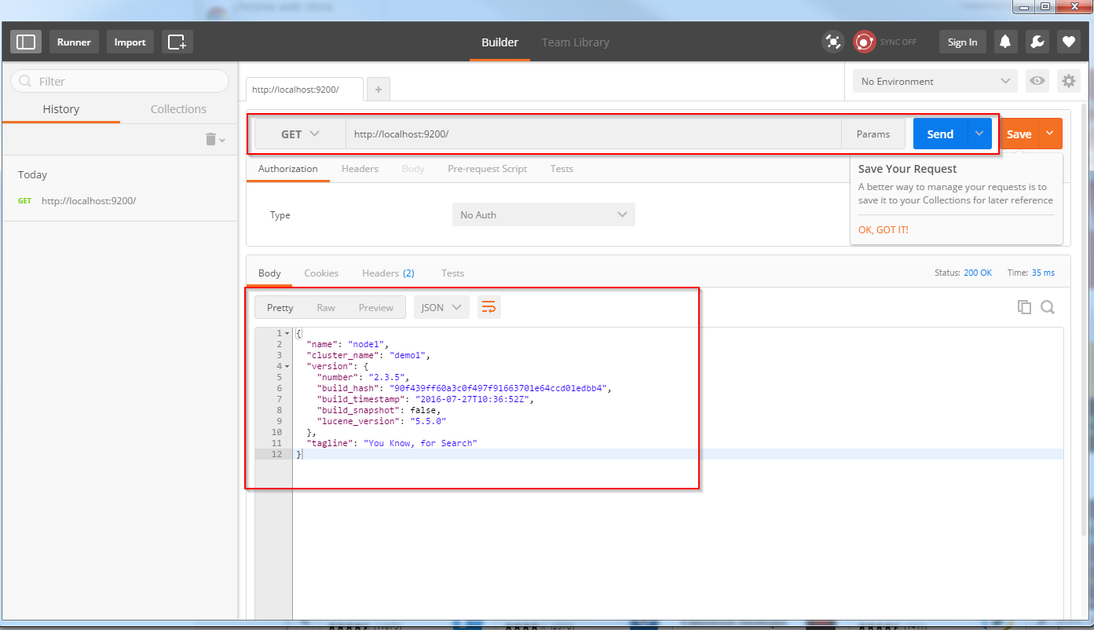Select the open request tab http://localhost:9200/

tap(305, 90)
